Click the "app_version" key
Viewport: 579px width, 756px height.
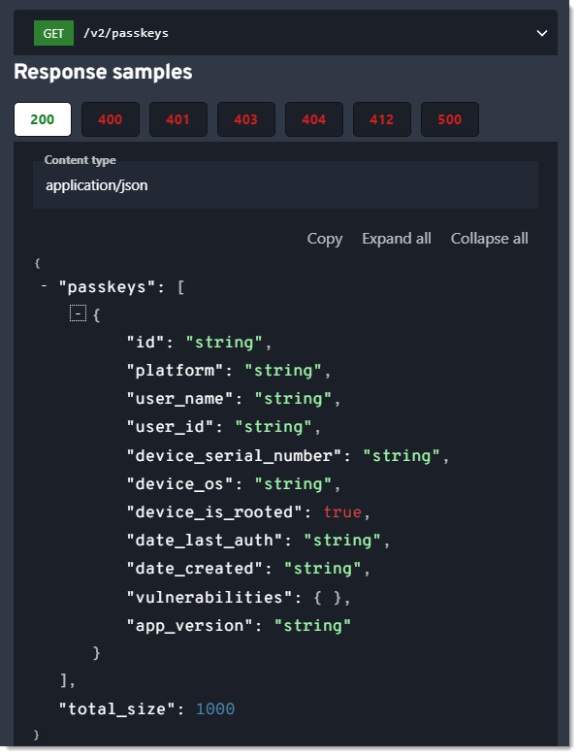(189, 626)
